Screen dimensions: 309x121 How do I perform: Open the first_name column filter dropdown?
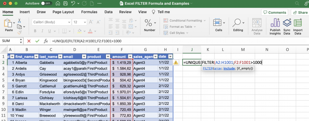pyautogui.click(x=36, y=57)
